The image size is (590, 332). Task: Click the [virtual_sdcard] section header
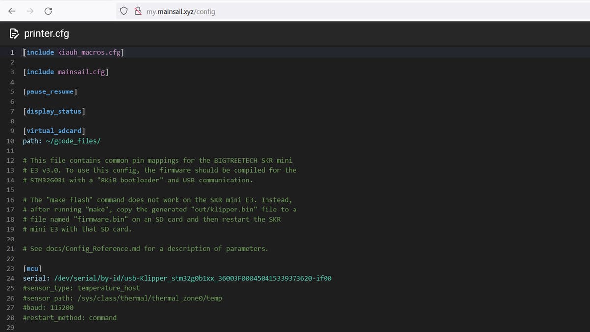(54, 131)
